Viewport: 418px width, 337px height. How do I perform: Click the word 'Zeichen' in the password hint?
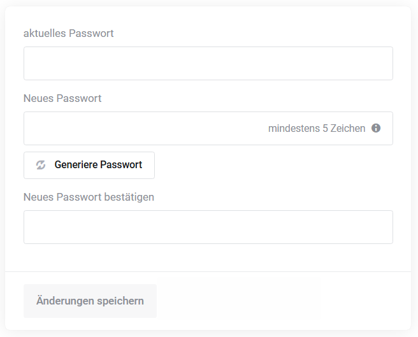[x=348, y=128]
